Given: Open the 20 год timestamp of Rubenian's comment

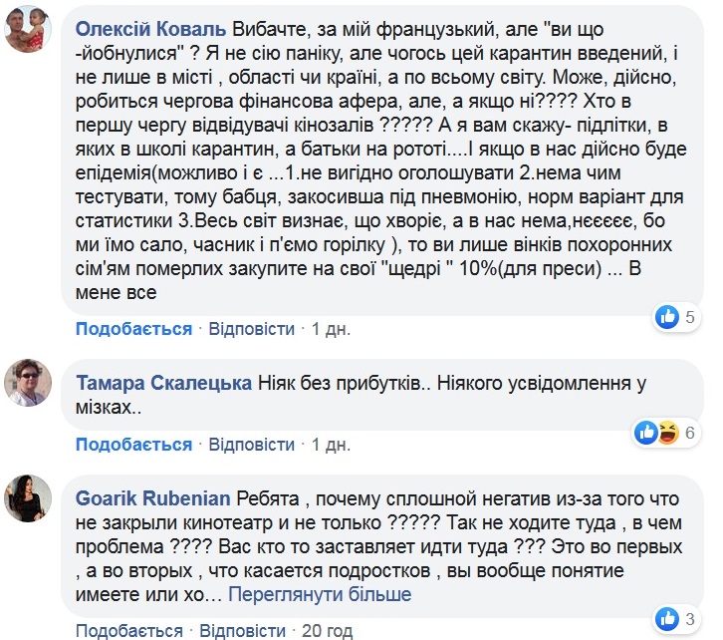Looking at the screenshot, I should (328, 631).
